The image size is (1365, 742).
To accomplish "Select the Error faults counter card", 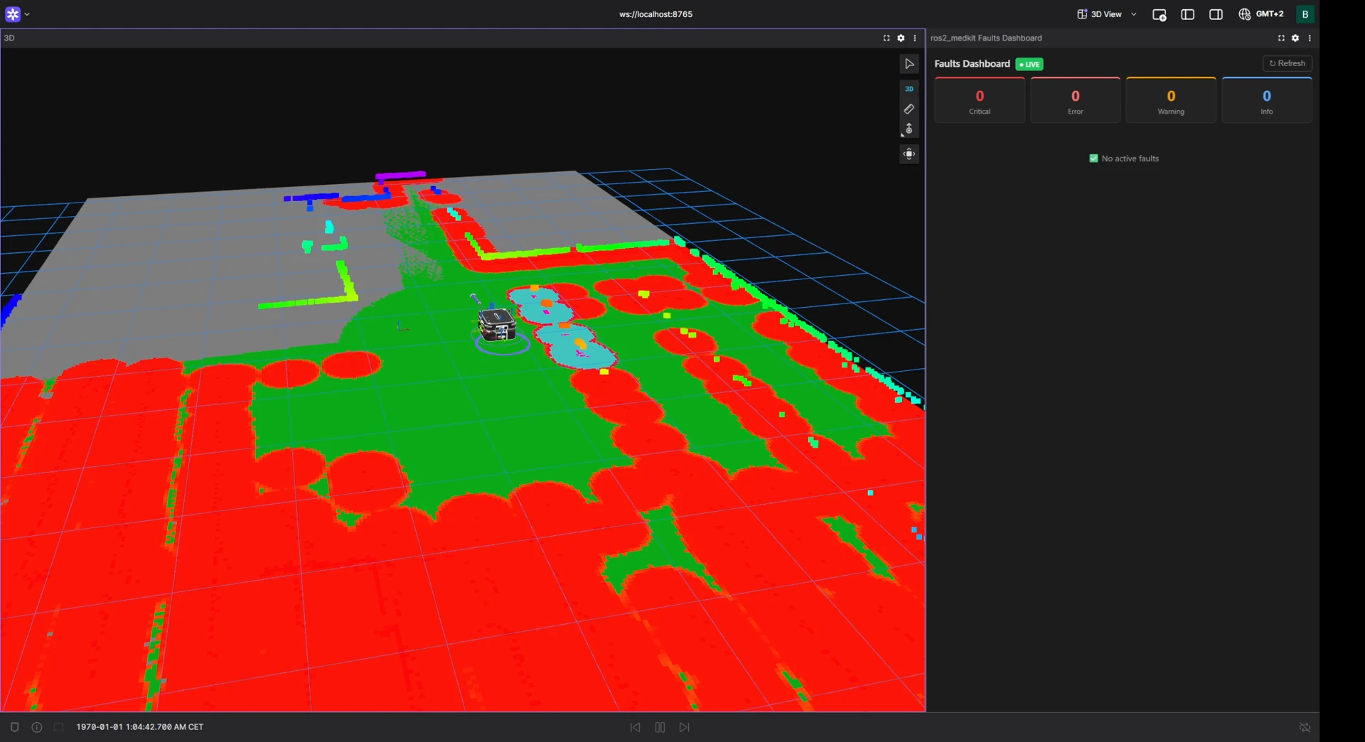I will [x=1075, y=100].
